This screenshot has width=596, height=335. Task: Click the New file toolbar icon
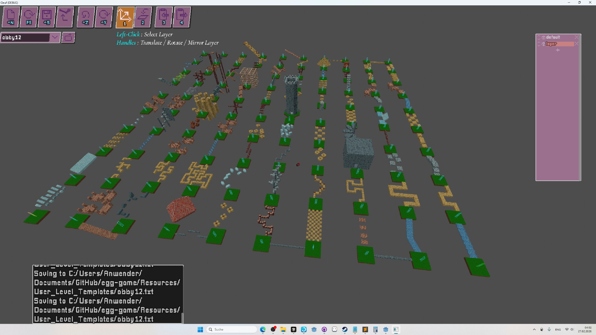(11, 17)
